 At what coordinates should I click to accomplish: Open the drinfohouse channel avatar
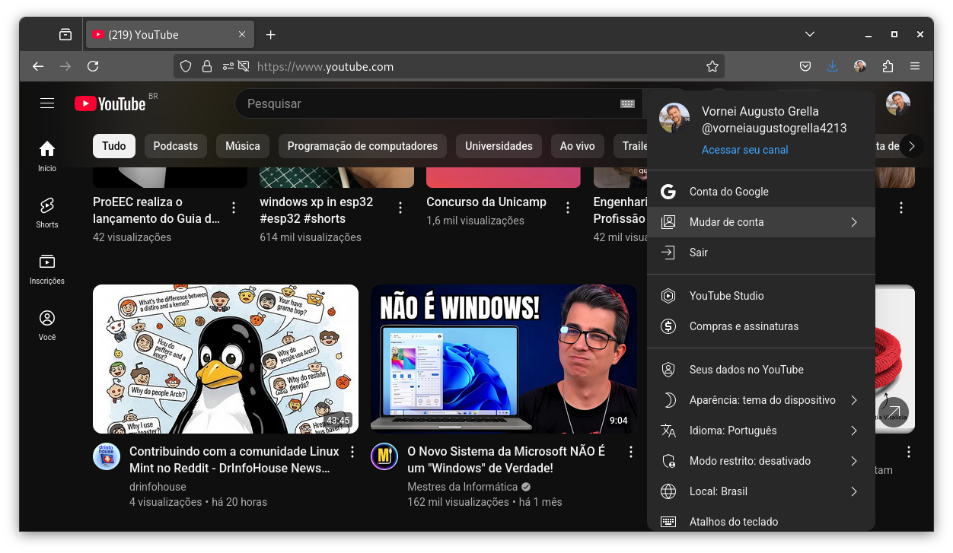pos(107,456)
